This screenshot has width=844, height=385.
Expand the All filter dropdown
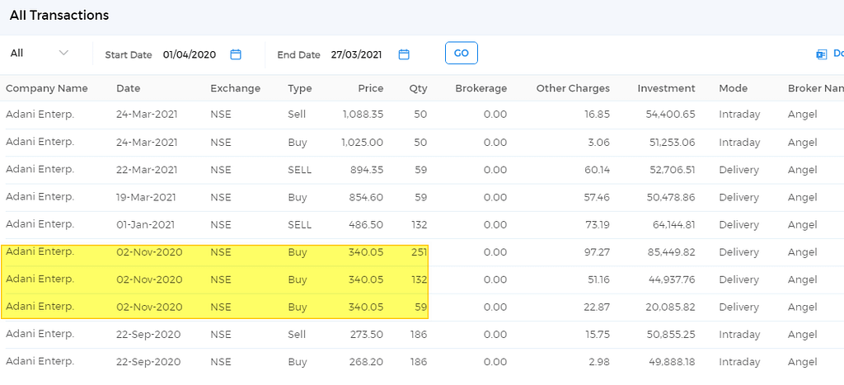pos(40,53)
